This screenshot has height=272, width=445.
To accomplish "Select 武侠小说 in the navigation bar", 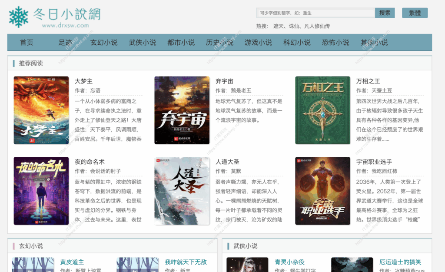I will click(143, 43).
